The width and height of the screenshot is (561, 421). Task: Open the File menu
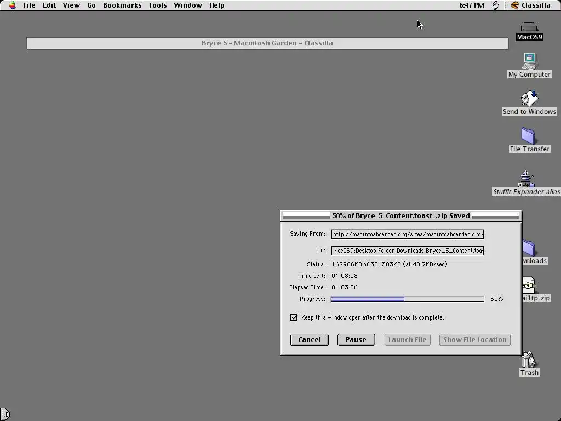tap(30, 5)
